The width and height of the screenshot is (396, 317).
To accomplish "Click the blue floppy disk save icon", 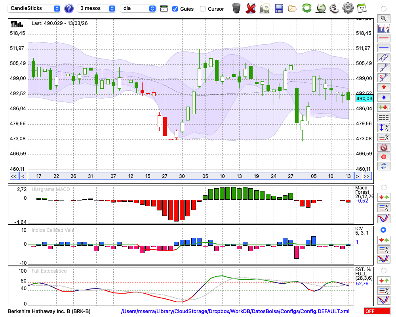I will [x=279, y=8].
